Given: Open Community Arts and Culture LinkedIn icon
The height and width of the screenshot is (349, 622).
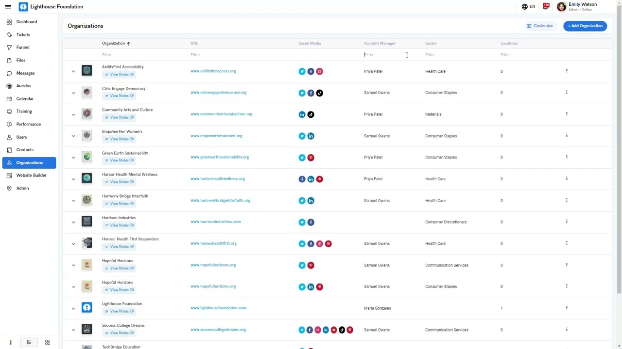Looking at the screenshot, I should click(x=302, y=114).
